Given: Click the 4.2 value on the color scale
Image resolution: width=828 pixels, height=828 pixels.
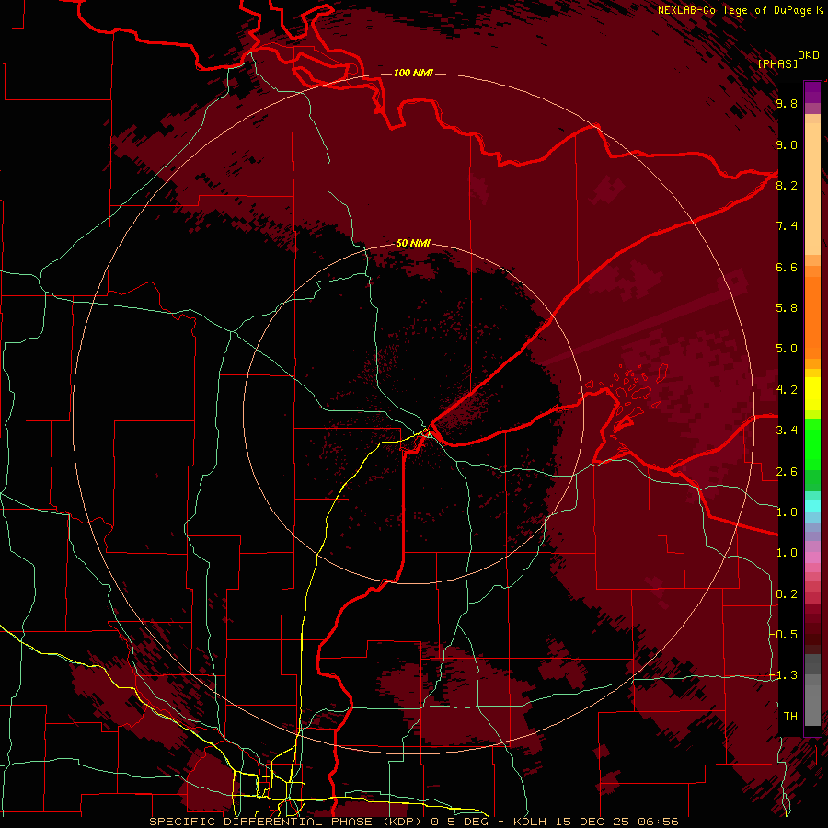Looking at the screenshot, I should [x=787, y=390].
